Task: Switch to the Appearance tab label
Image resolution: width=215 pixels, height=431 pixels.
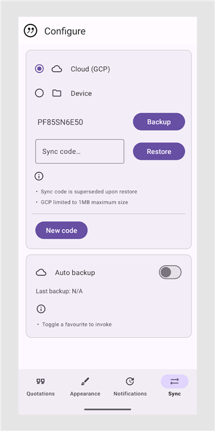Action: coord(85,394)
